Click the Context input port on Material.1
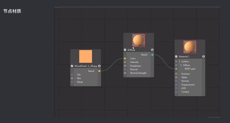Viewport: 230px width, 123px height. [176, 92]
